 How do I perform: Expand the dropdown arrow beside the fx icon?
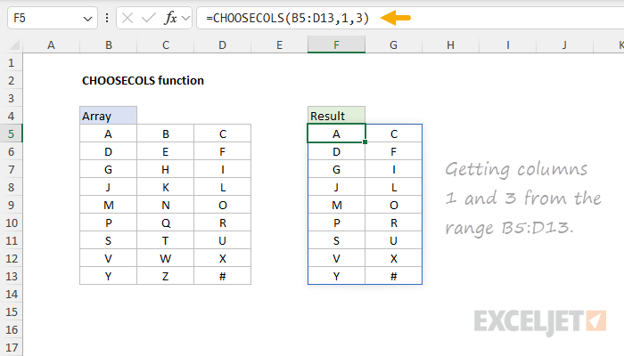point(185,18)
